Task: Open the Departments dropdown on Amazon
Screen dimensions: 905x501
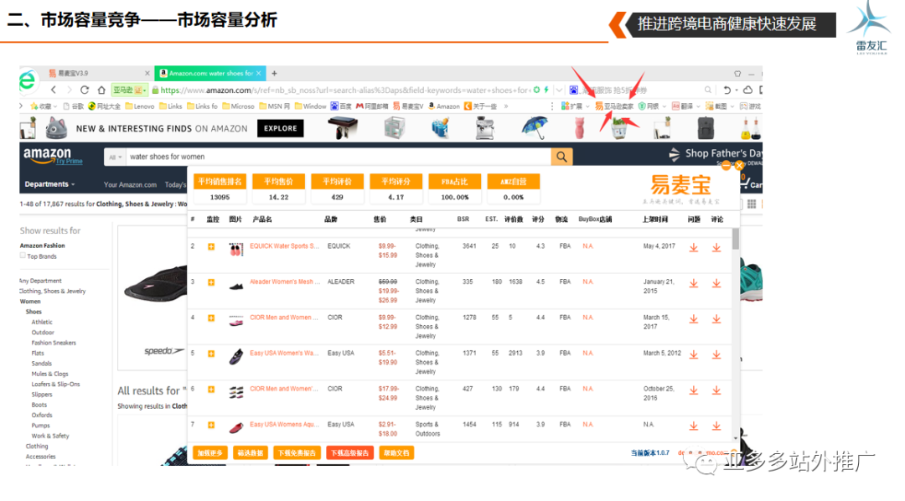Action: 47,183
